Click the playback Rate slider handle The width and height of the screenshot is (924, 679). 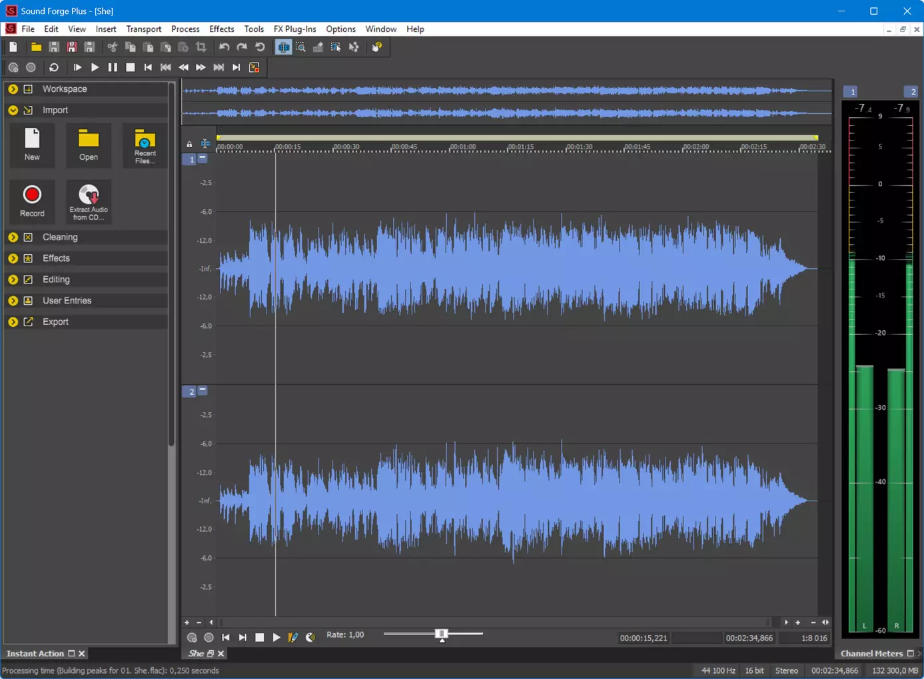(442, 634)
